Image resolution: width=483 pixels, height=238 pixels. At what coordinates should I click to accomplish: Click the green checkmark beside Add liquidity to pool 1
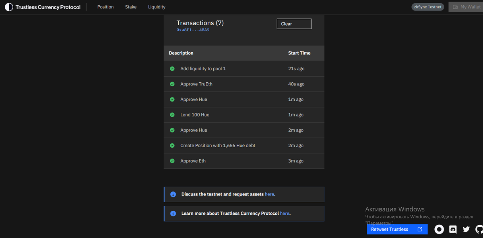(x=172, y=69)
